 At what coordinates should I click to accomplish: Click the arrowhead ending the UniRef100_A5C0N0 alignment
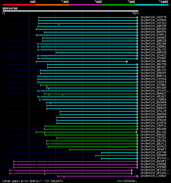(x=127, y=61)
